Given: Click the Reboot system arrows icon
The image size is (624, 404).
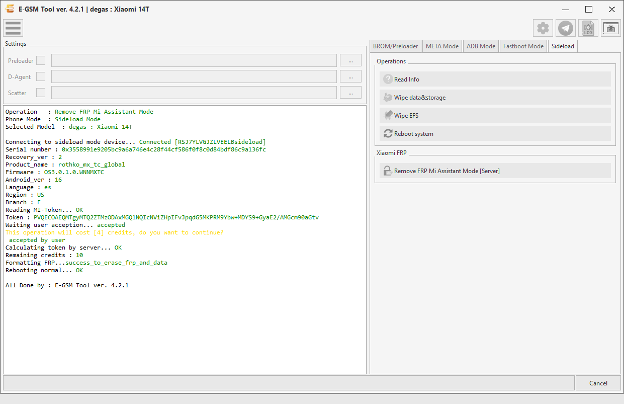Looking at the screenshot, I should [x=388, y=133].
